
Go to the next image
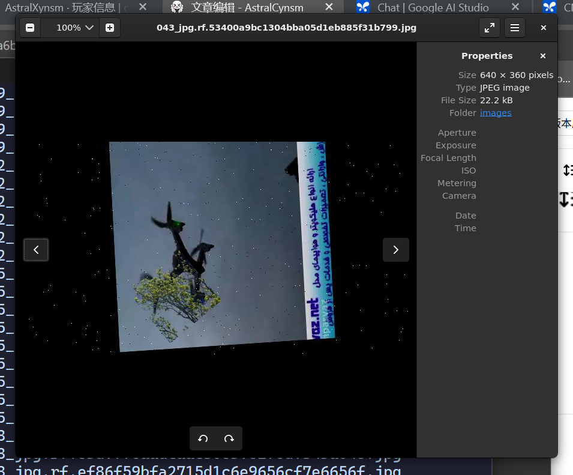tap(396, 250)
